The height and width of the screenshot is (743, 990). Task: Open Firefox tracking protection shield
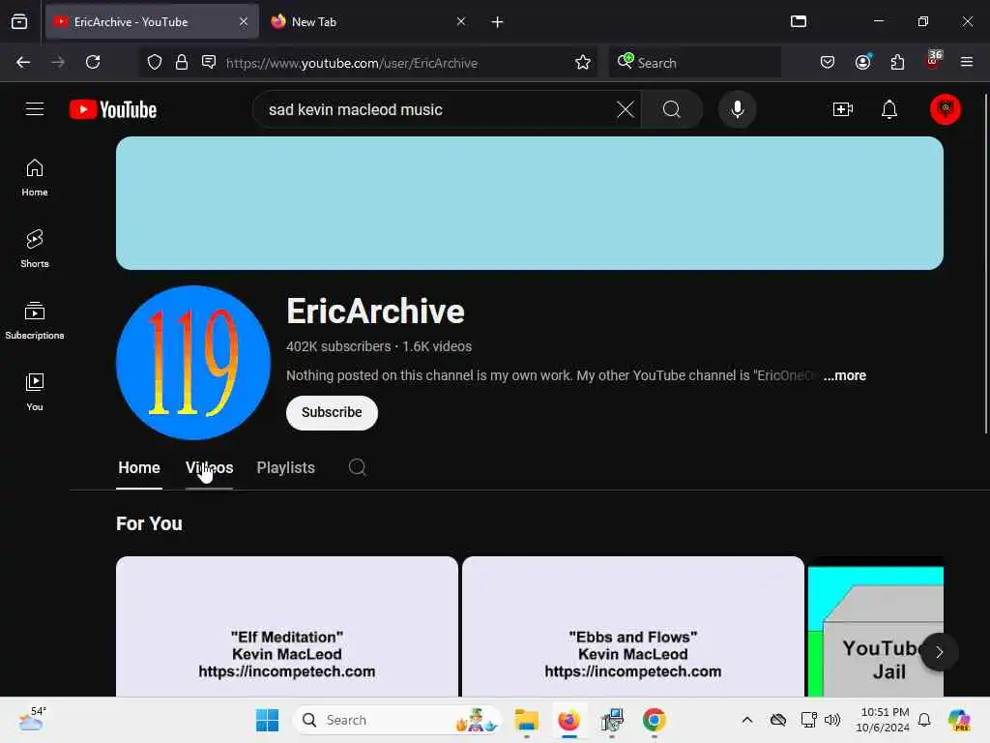[155, 62]
